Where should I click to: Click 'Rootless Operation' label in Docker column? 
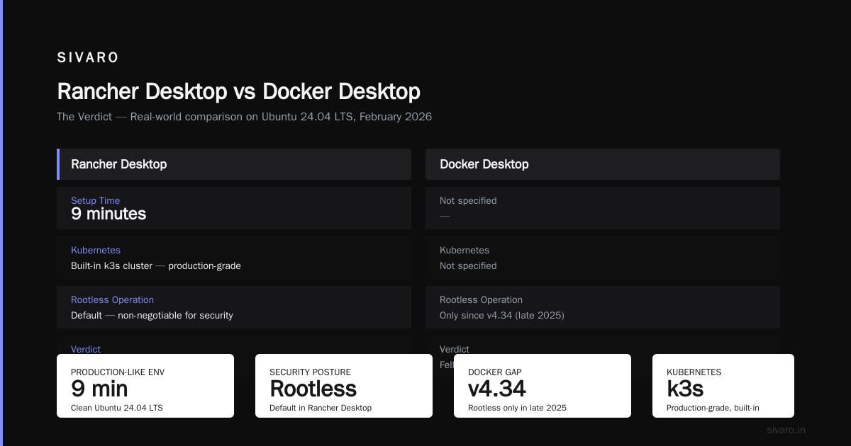click(x=481, y=300)
